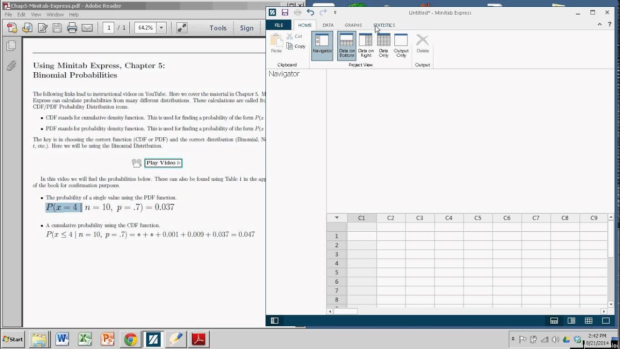Click the Minitab quick access print icon
This screenshot has width=620, height=349.
click(x=298, y=13)
